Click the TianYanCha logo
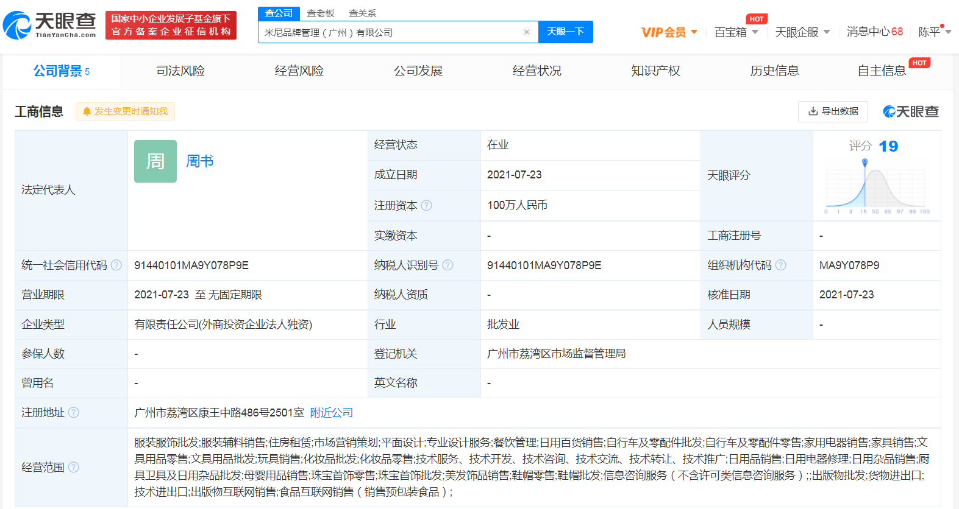 click(x=50, y=25)
